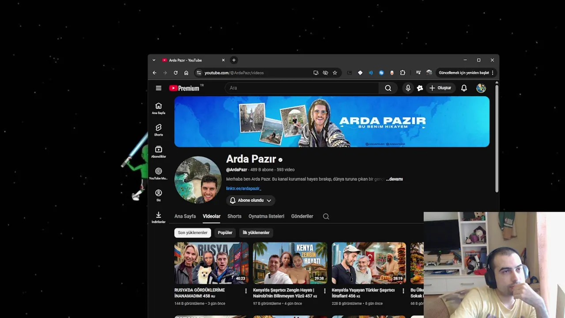Start voice search with microphone
This screenshot has width=565, height=318.
(408, 88)
